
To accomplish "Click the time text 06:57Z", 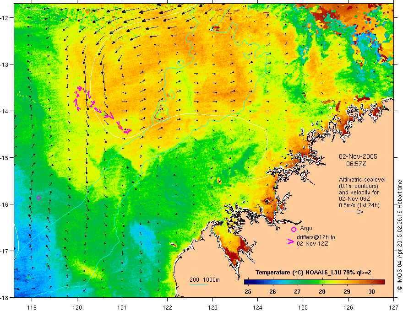I will (356, 164).
